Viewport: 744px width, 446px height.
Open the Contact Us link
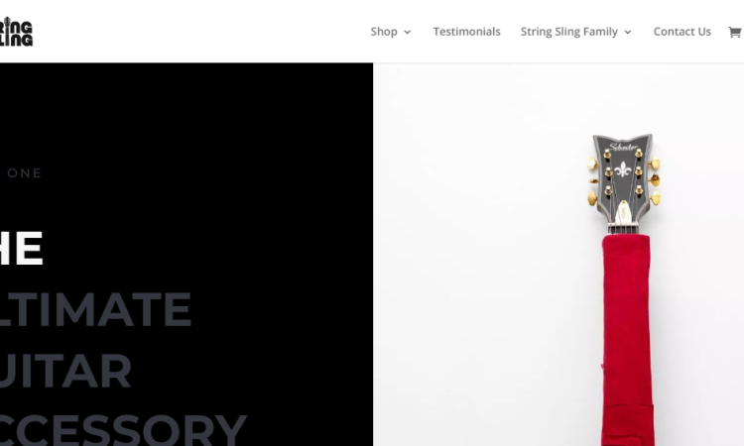pyautogui.click(x=682, y=32)
